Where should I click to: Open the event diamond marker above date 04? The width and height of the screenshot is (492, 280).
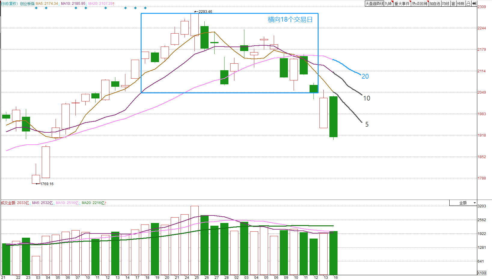[x=46, y=8]
